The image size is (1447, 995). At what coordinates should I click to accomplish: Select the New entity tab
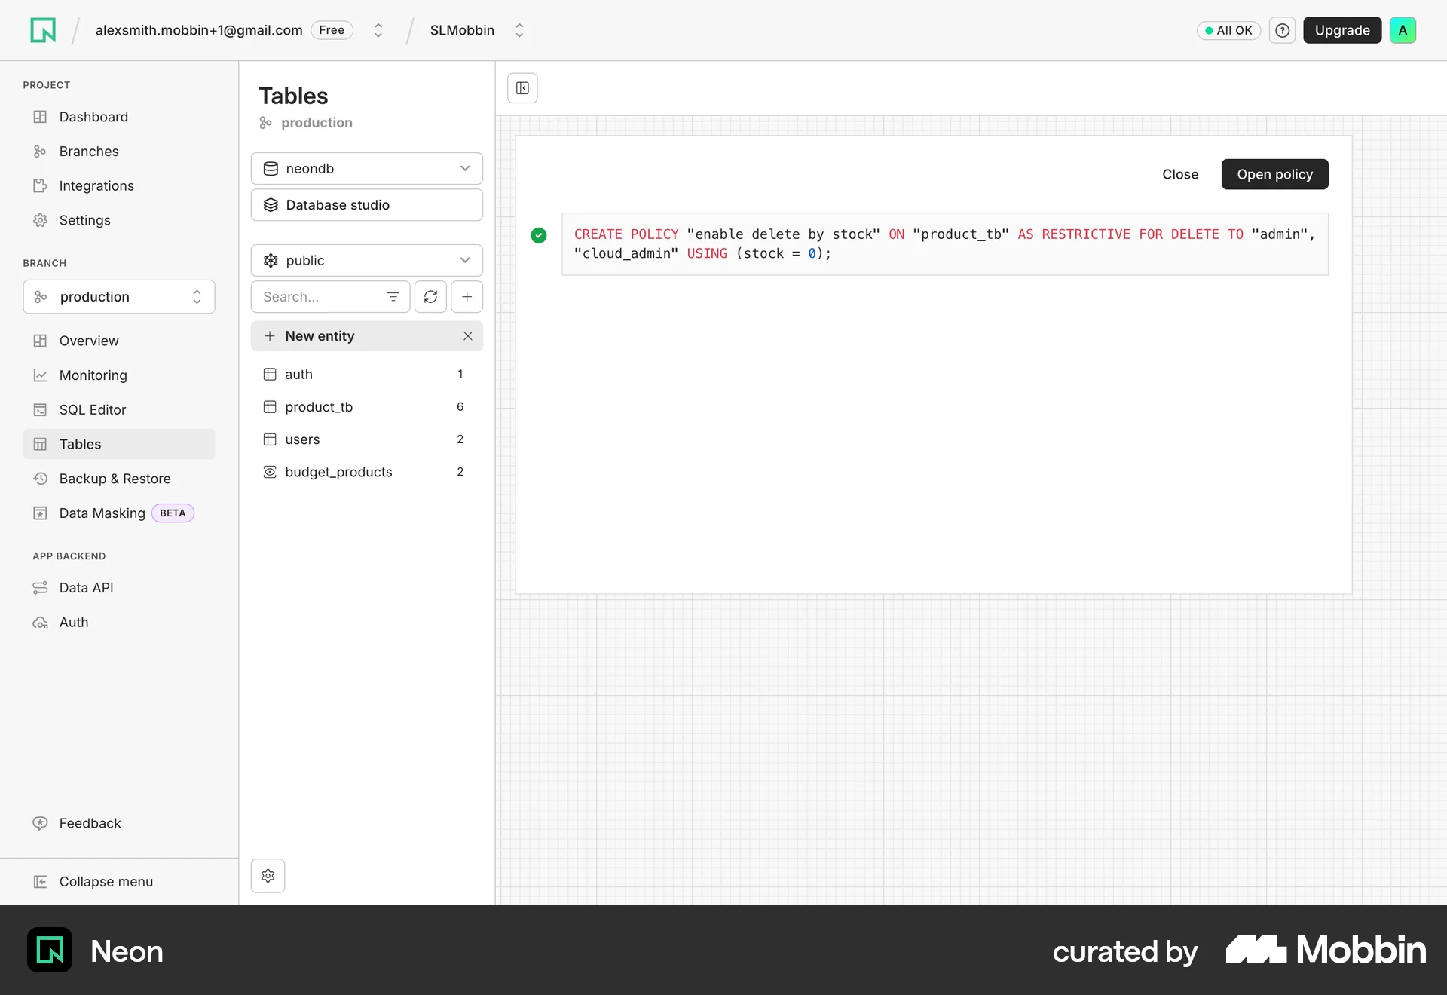click(x=367, y=336)
